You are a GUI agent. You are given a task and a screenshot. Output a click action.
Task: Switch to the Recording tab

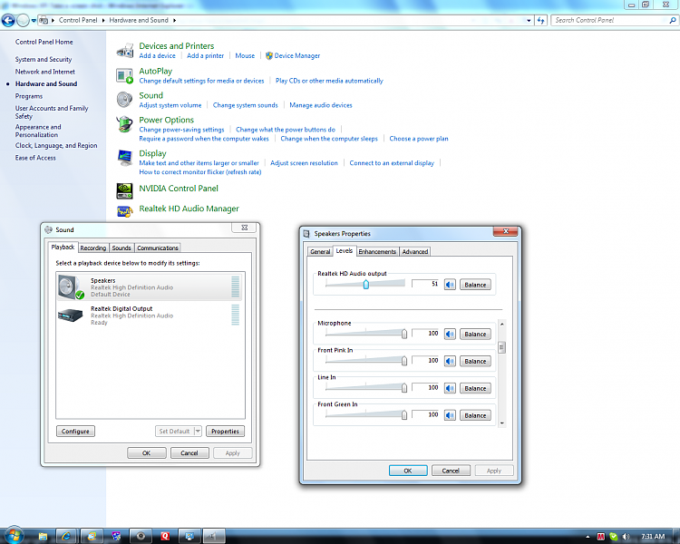(x=93, y=248)
